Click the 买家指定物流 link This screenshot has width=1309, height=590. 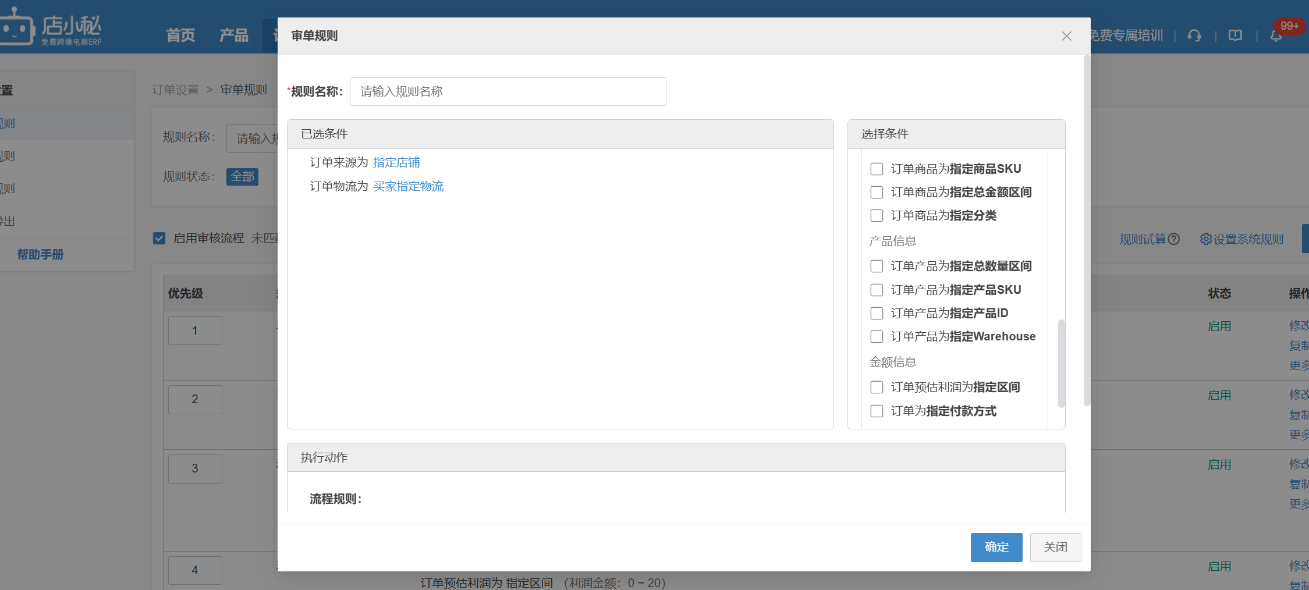(x=408, y=186)
